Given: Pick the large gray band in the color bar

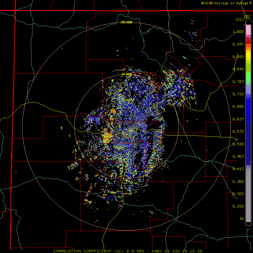Looking at the screenshot, I should click(x=248, y=195).
